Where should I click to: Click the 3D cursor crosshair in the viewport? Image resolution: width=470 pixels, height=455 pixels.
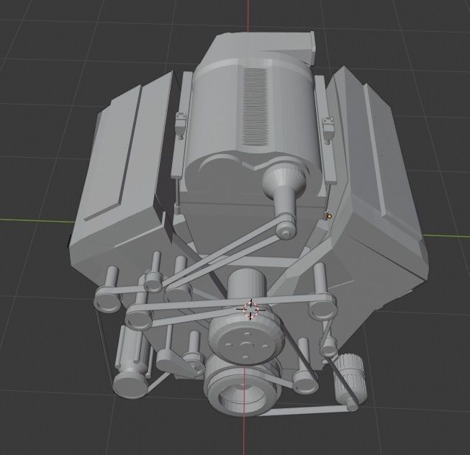tap(250, 310)
